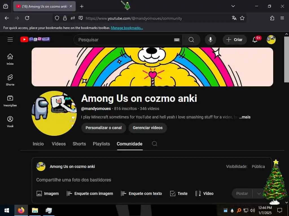Image resolution: width=289 pixels, height=216 pixels.
Task: Add an Imagem to the post
Action: pos(47,193)
